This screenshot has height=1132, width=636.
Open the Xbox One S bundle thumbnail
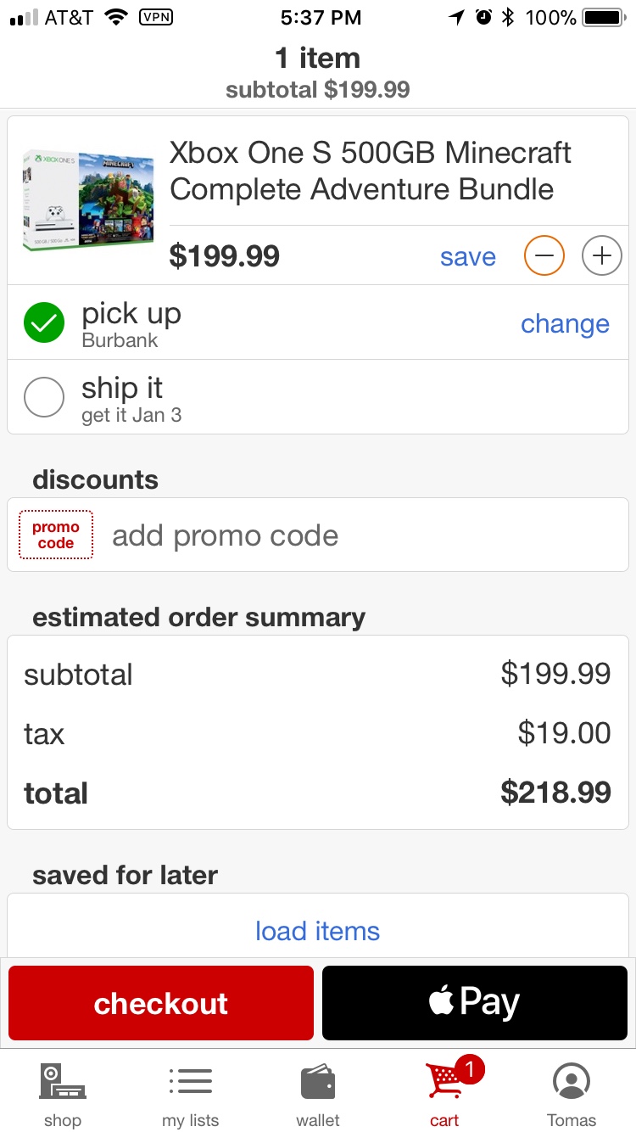[89, 200]
